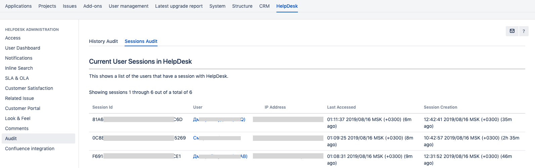This screenshot has height=168, width=535.
Task: Navigate to Customer Portal settings
Action: pos(23,108)
